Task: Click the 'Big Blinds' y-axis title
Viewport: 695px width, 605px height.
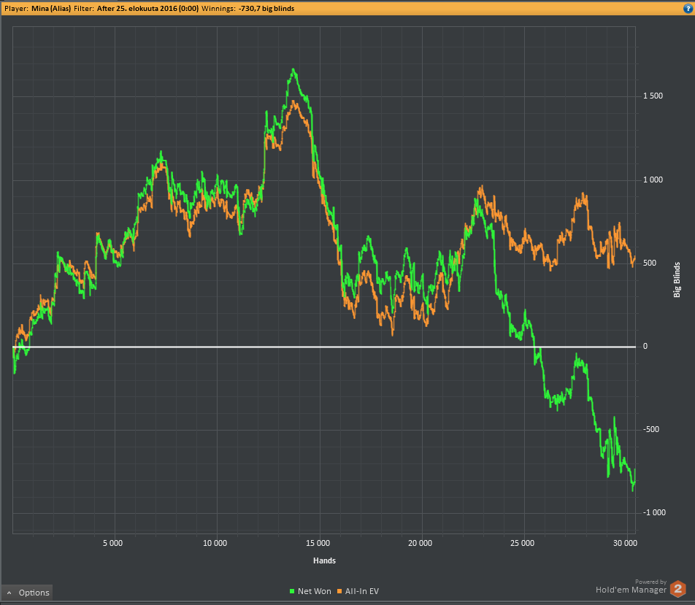Action: (x=677, y=280)
